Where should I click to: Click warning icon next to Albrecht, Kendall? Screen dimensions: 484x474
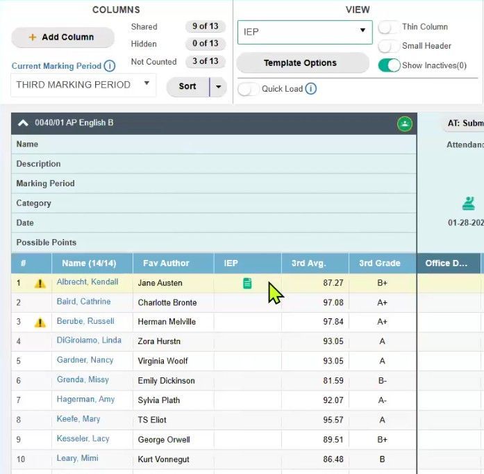point(40,283)
